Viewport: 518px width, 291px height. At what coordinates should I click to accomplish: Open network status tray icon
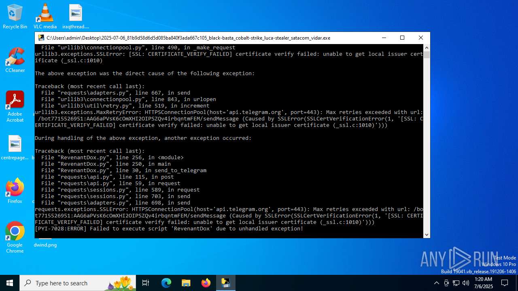tap(456, 283)
